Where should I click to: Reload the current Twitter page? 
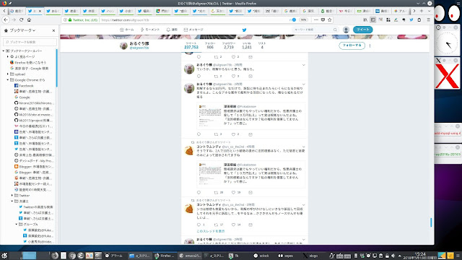click(21, 19)
